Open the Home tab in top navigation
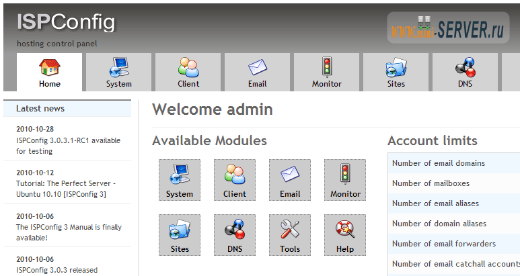Image resolution: width=520 pixels, height=276 pixels. point(49,72)
